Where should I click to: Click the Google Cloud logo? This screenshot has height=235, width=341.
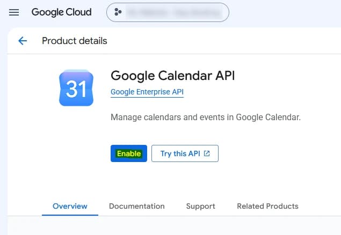[61, 12]
